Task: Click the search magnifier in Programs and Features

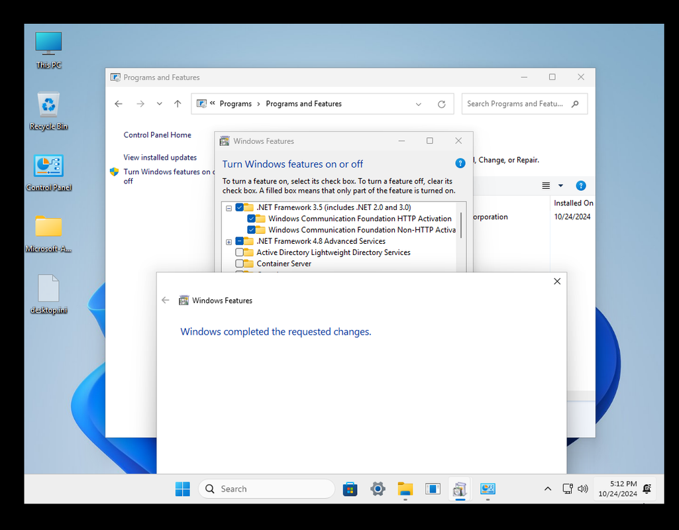Action: (x=575, y=104)
